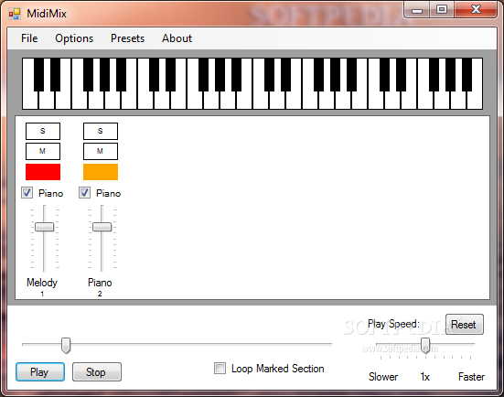Solo the Piano track 2
504x397 pixels.
click(101, 131)
